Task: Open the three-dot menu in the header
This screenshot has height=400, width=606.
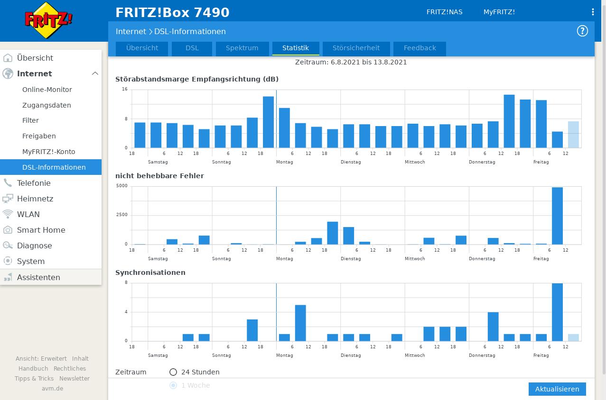Action: click(x=593, y=12)
